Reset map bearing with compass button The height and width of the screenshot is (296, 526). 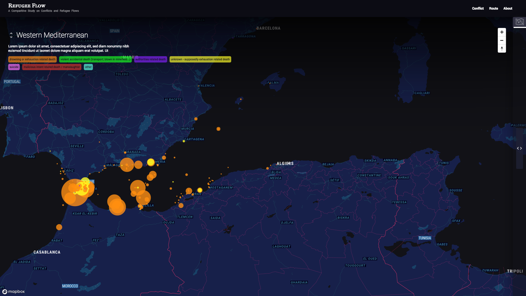click(502, 49)
